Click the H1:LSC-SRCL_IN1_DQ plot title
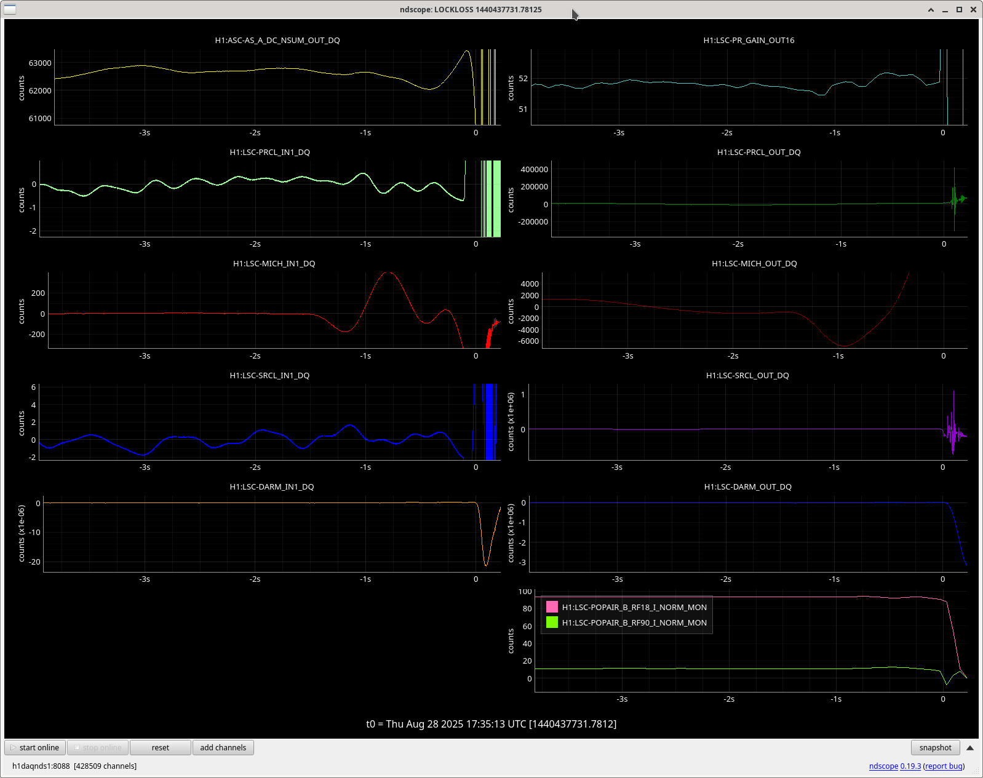This screenshot has width=983, height=778. pos(269,375)
